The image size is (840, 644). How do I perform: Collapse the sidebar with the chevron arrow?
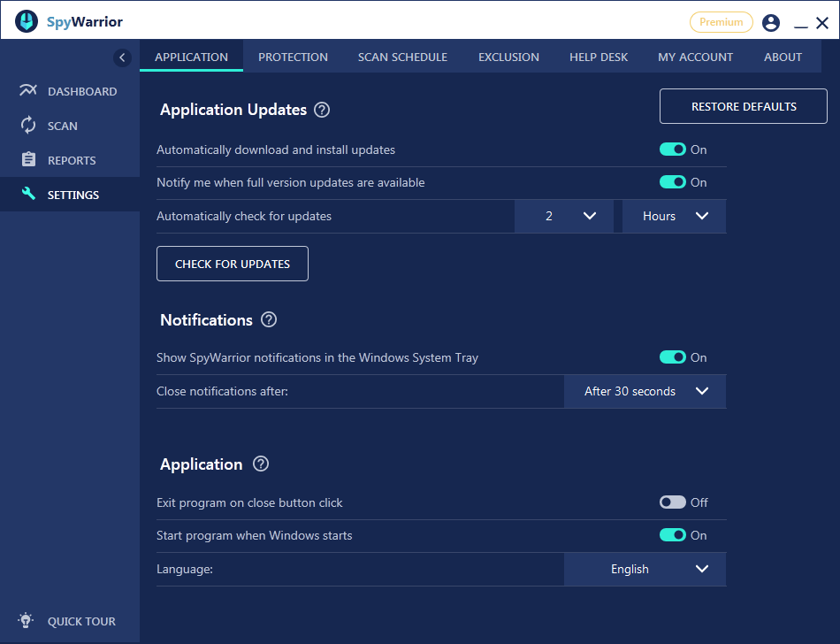(122, 57)
